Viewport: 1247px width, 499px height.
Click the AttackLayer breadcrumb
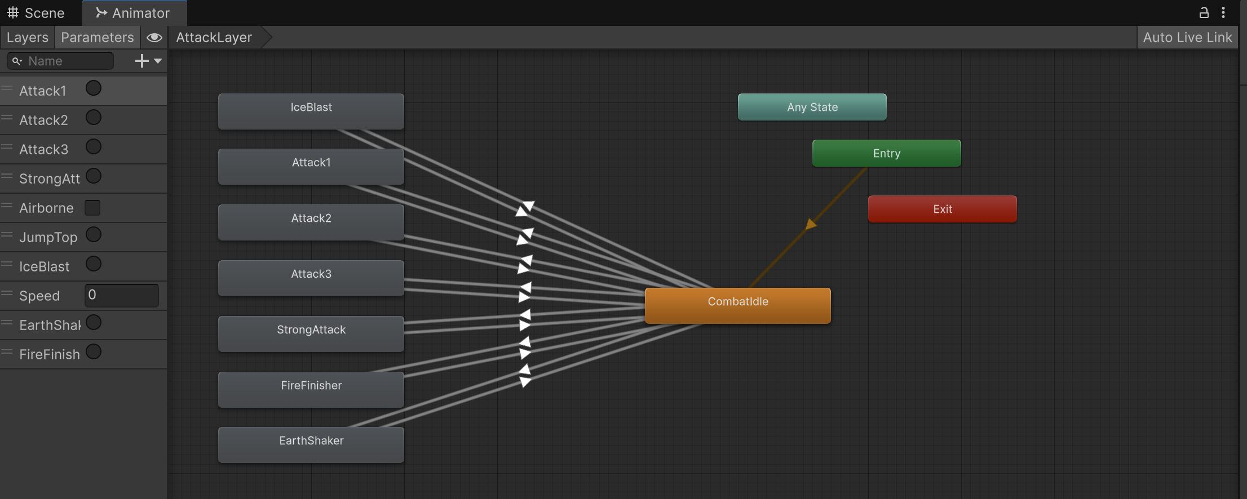[x=214, y=38]
